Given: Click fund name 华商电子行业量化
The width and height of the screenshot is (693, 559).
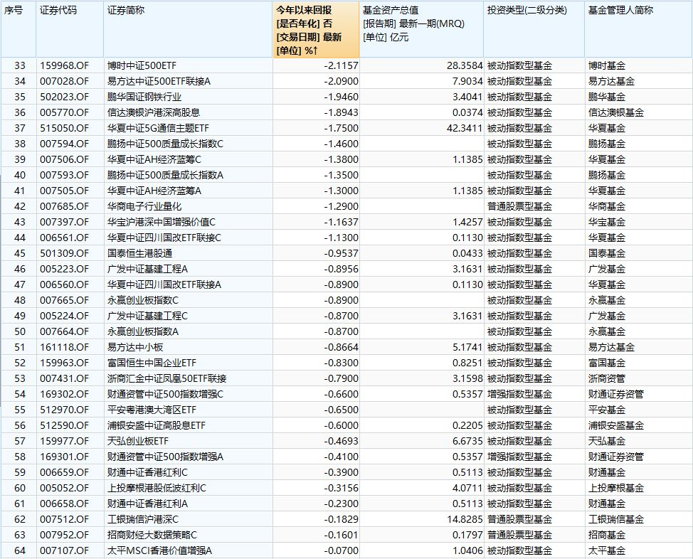Looking at the screenshot, I should coord(144,207).
